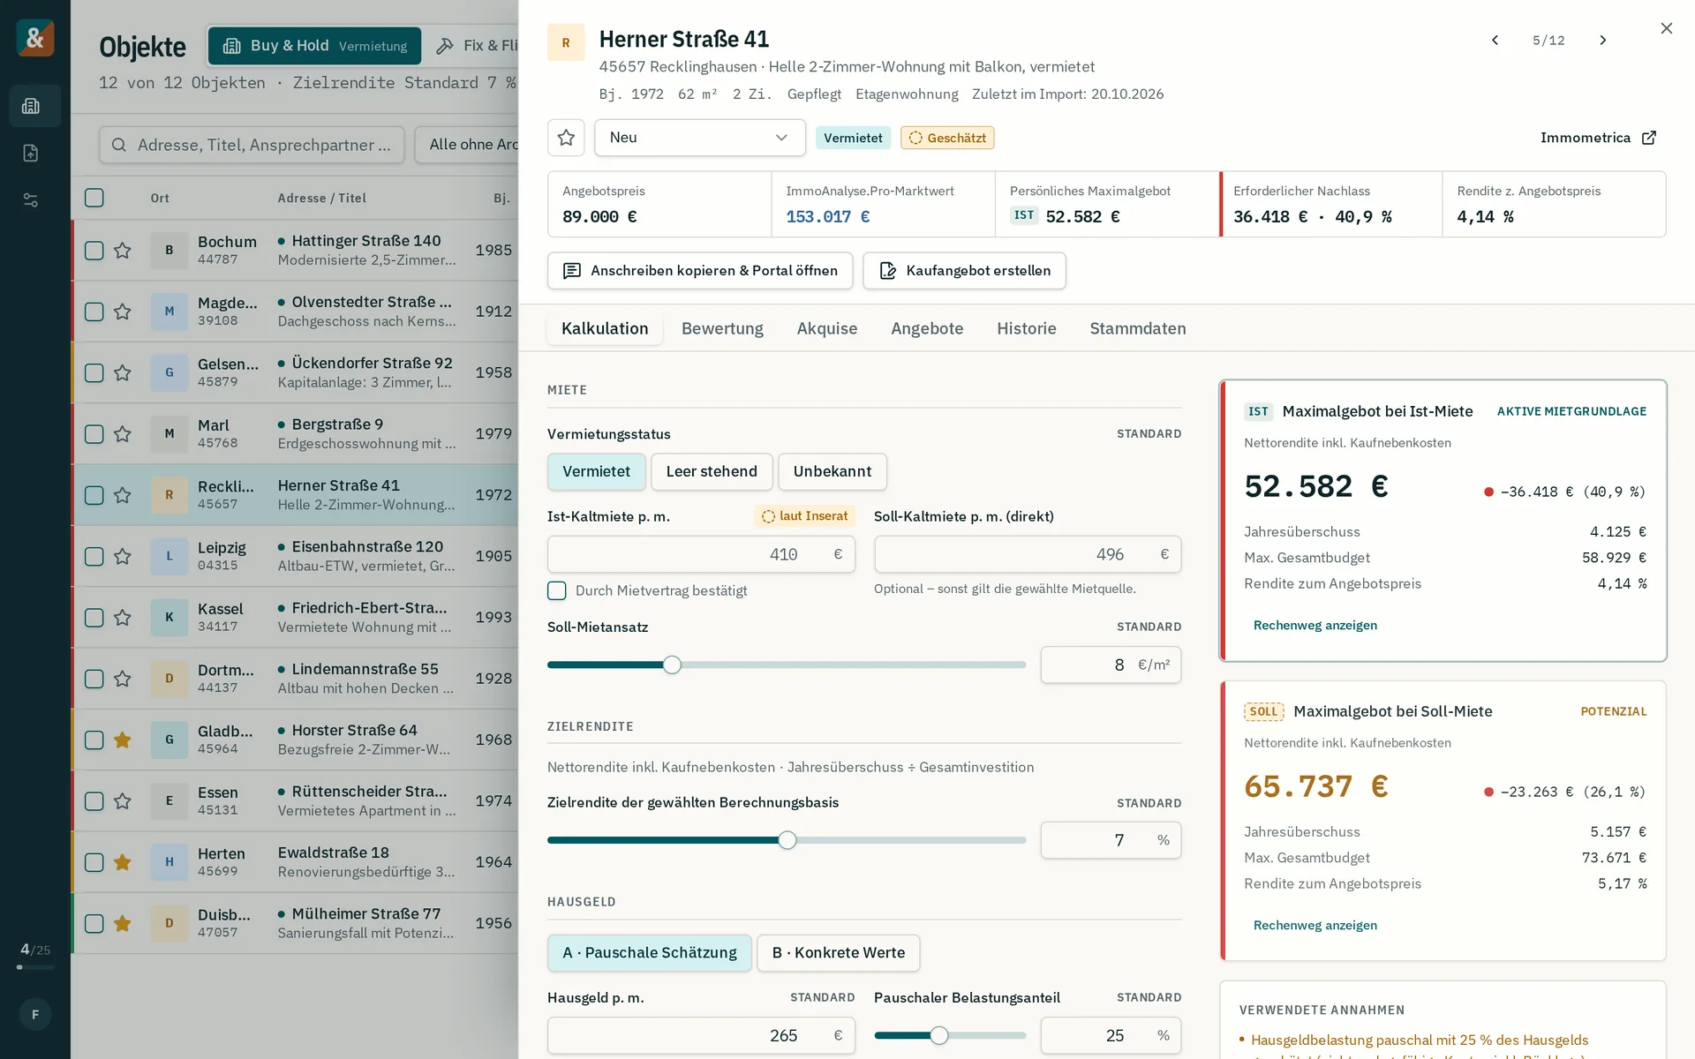The image size is (1695, 1059).
Task: Set Vermietungsstatus to Leer stehend
Action: [x=712, y=472]
